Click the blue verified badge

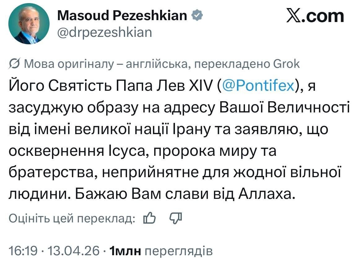[196, 15]
